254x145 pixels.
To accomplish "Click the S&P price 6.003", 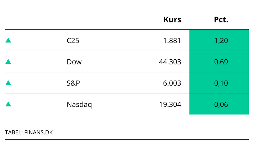I will tap(172, 83).
